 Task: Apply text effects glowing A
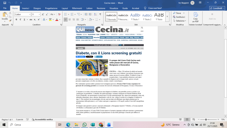pyautogui.click(x=44, y=19)
